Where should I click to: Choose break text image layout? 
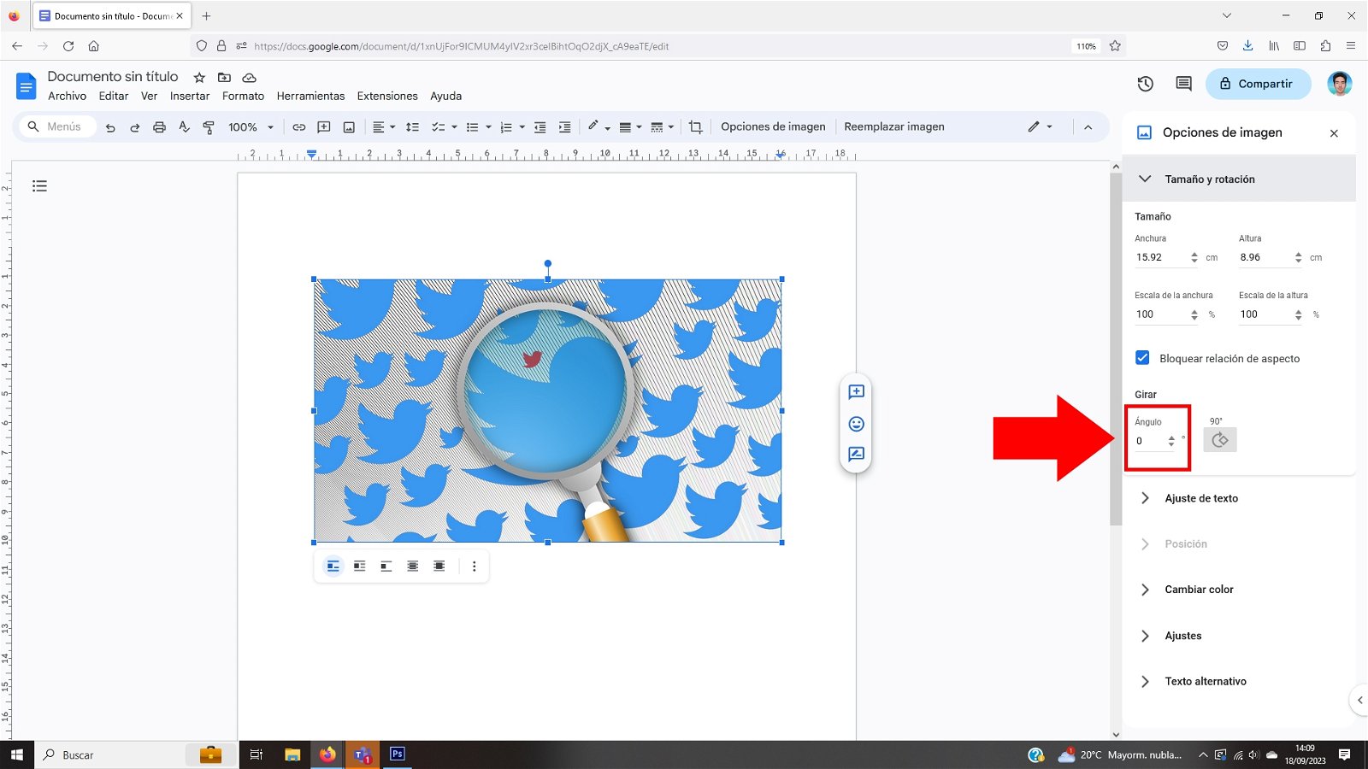(x=386, y=566)
